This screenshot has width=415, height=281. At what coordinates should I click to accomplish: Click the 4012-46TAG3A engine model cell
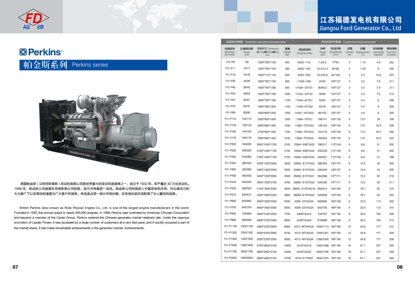(x=304, y=239)
